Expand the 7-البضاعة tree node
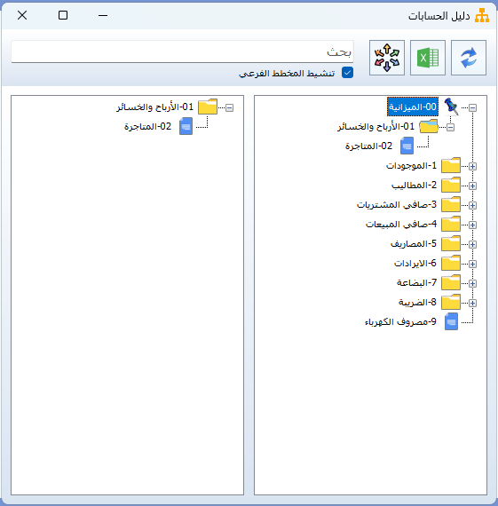This screenshot has width=498, height=506. [472, 283]
